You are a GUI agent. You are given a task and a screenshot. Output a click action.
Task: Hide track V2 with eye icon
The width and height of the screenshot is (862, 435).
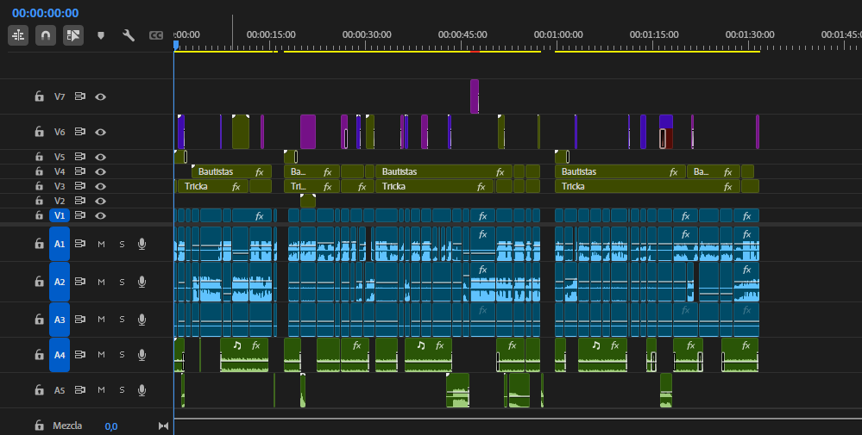click(100, 201)
